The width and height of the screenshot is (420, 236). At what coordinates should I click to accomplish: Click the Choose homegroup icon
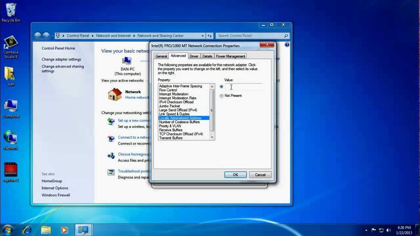point(111,155)
